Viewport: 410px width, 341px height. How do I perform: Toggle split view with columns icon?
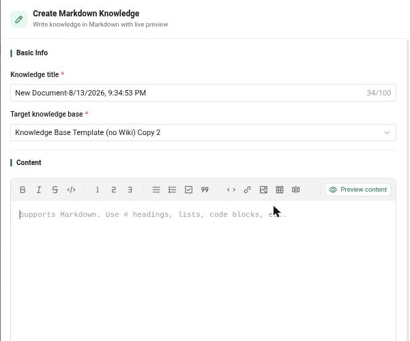point(296,190)
